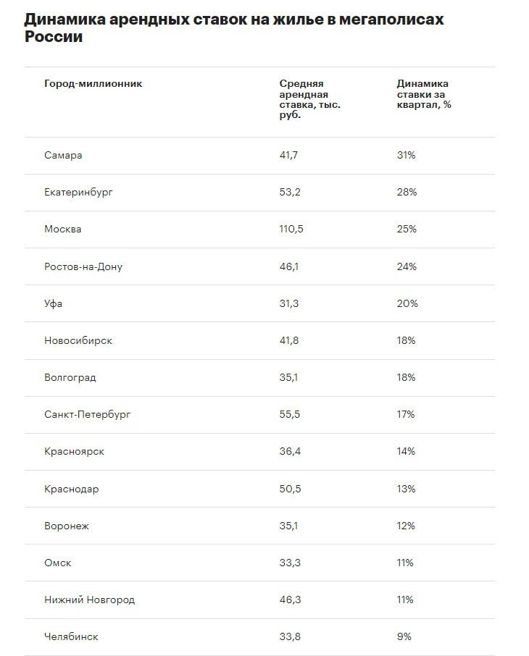
Task: Click Самара's 31% quarterly change value
Action: (x=406, y=156)
